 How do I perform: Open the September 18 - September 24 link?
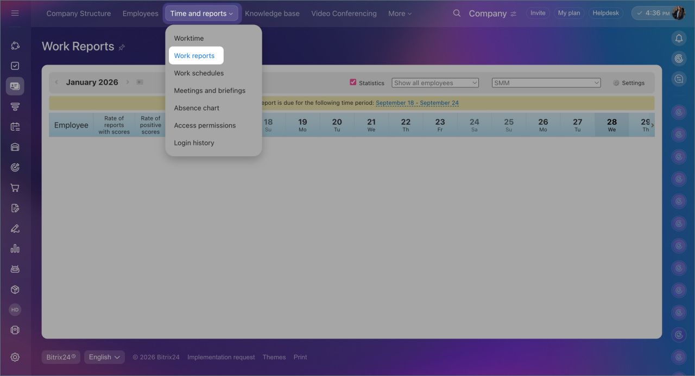click(x=417, y=103)
